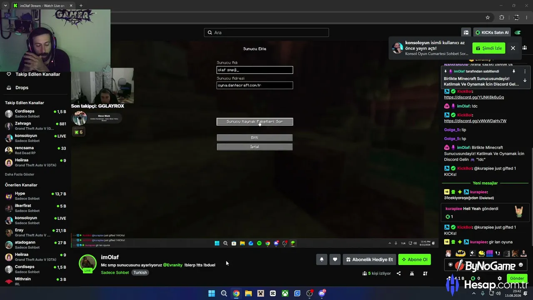Image resolution: width=533 pixels, height=300 pixels.
Task: Open the Sadece Sohbet category link
Action: 115,272
